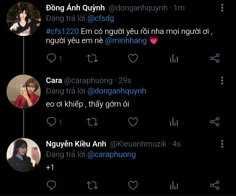This screenshot has height=196, width=236.
Task: Open Nguyễn Kiều Anh's profile picture
Action: pos(23,155)
